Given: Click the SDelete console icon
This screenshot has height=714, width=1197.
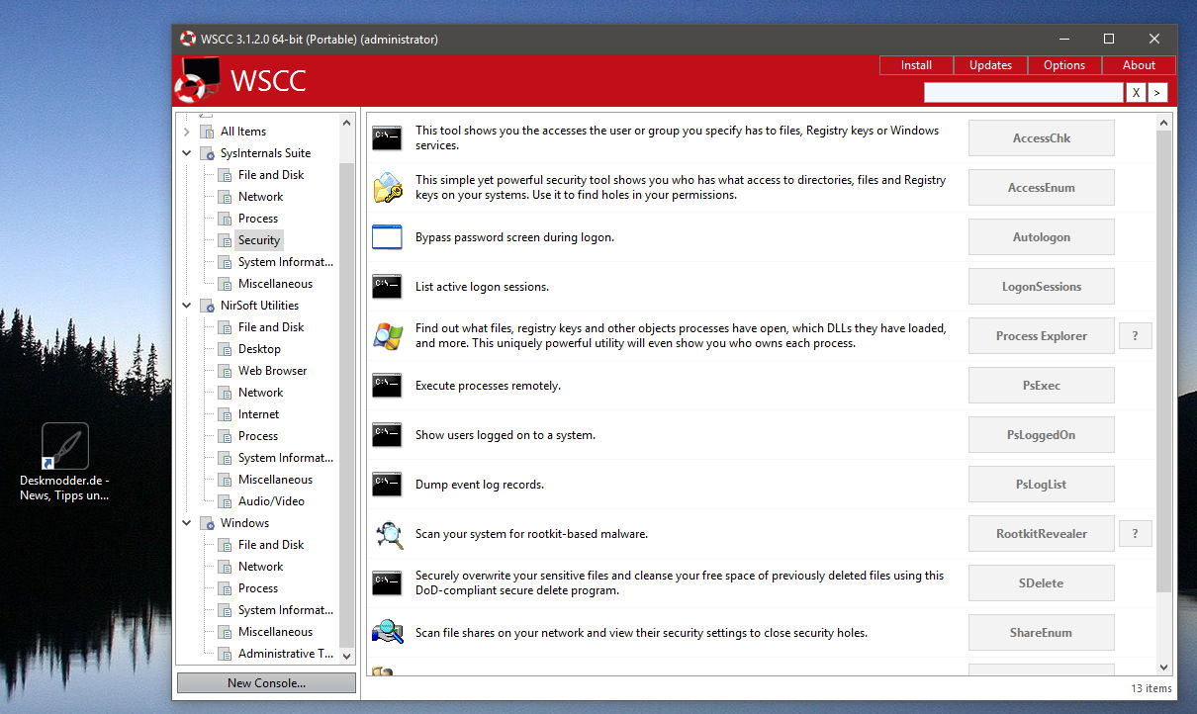Looking at the screenshot, I should (387, 583).
